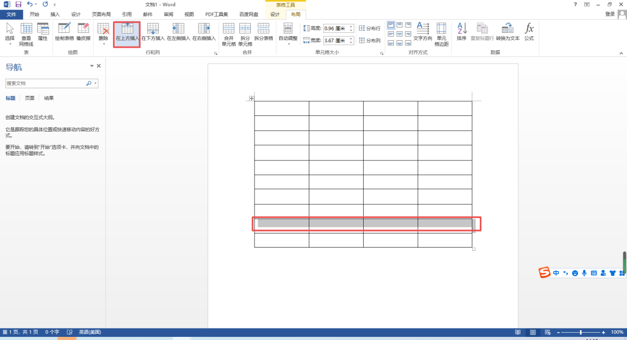This screenshot has height=340, width=627.
Task: Select the Draw Table (绘制表格) tool
Action: [64, 32]
